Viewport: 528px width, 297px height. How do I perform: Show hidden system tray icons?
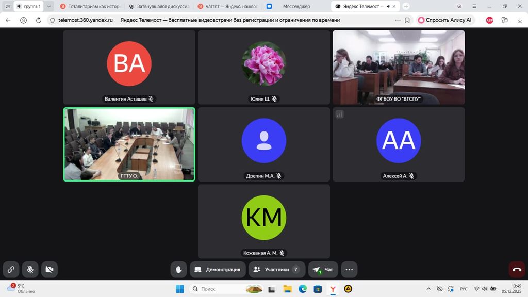tap(429, 289)
